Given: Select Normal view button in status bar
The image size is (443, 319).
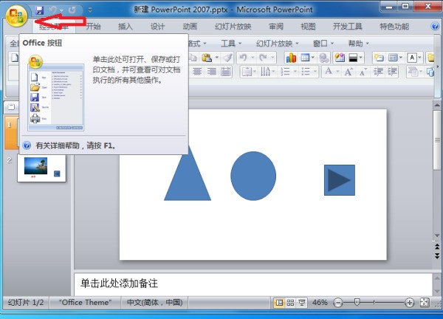Looking at the screenshot, I should pos(279,303).
